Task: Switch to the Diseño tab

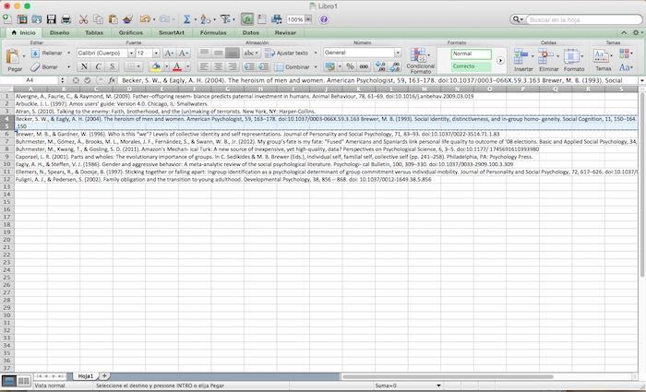Action: point(59,32)
